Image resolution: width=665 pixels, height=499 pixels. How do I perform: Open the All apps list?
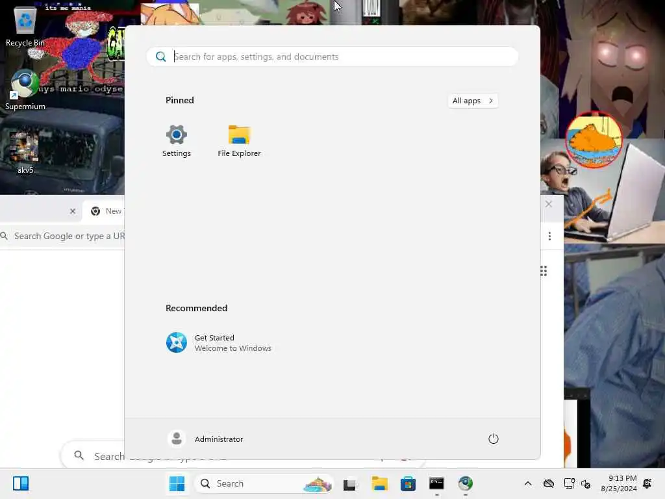tap(473, 101)
